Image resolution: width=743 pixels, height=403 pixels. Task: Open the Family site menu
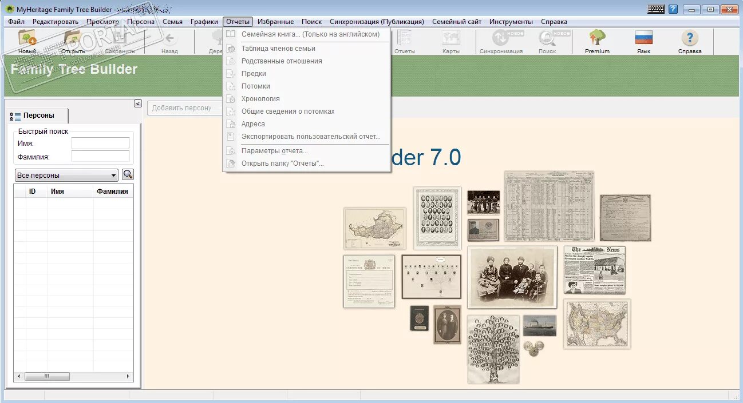pyautogui.click(x=457, y=22)
